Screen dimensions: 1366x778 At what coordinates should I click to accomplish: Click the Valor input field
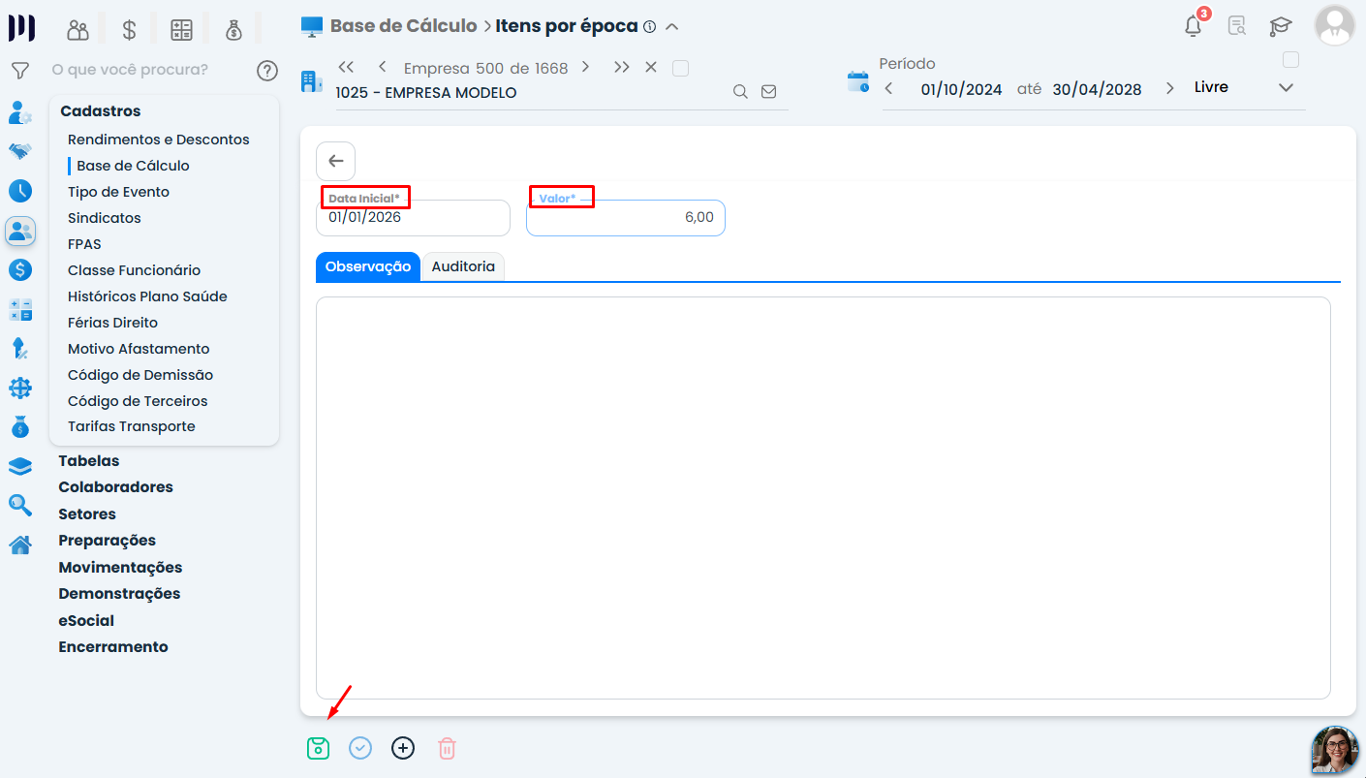click(626, 218)
